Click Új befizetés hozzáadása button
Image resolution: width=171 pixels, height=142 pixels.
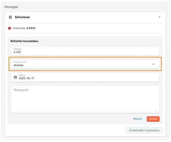click(x=144, y=130)
